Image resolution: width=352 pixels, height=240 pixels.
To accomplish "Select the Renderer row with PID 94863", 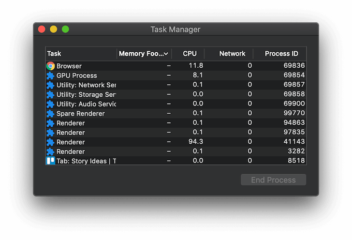I will 176,123.
